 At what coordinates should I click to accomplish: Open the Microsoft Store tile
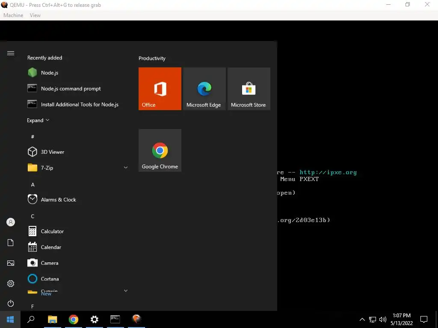pyautogui.click(x=249, y=89)
